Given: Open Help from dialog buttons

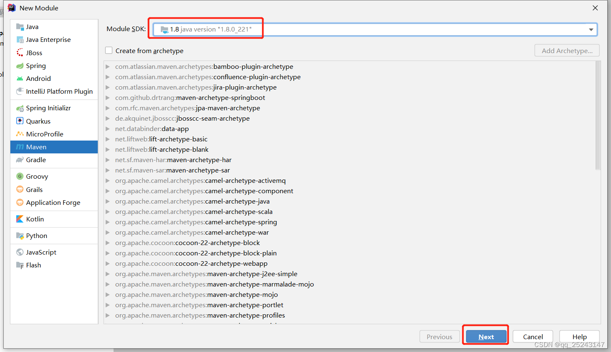Looking at the screenshot, I should click(x=580, y=337).
